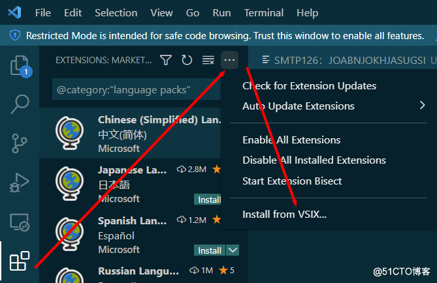
Task: Filter extensions using the funnel icon
Action: [x=166, y=60]
